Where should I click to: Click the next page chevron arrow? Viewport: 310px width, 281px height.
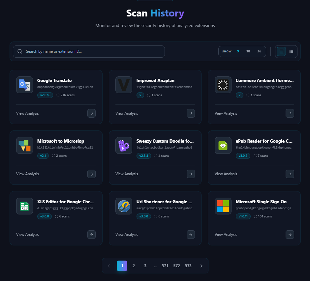coord(201,266)
